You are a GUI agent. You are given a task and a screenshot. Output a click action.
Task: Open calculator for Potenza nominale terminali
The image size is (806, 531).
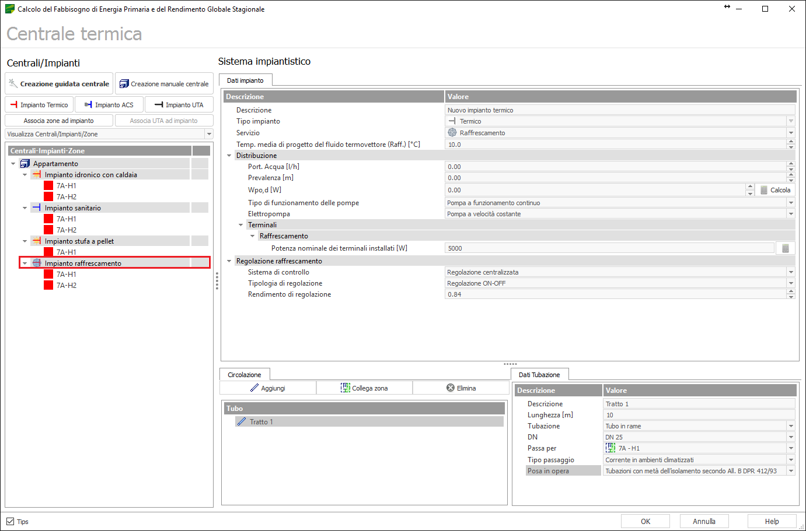785,248
